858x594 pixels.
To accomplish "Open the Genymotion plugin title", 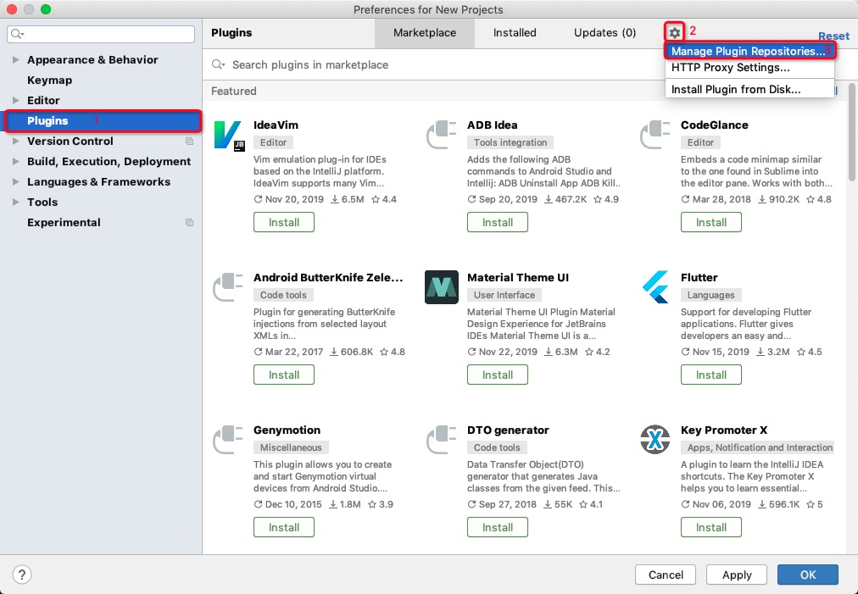I will coord(287,430).
